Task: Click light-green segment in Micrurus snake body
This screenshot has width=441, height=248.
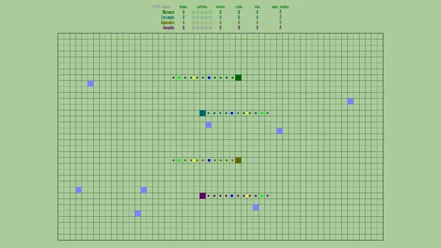Action: click(179, 77)
